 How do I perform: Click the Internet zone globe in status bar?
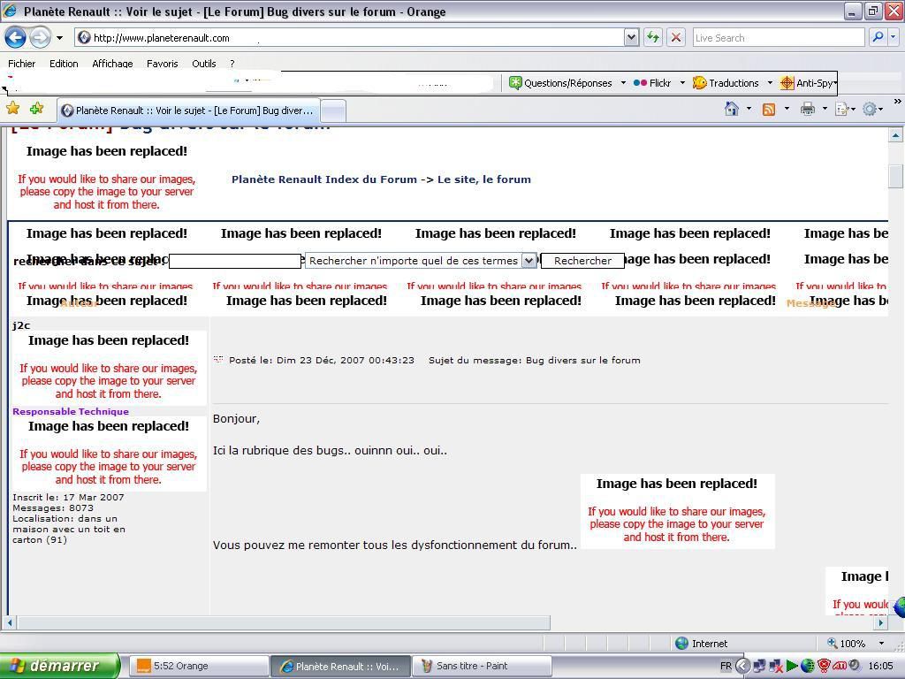tap(681, 644)
